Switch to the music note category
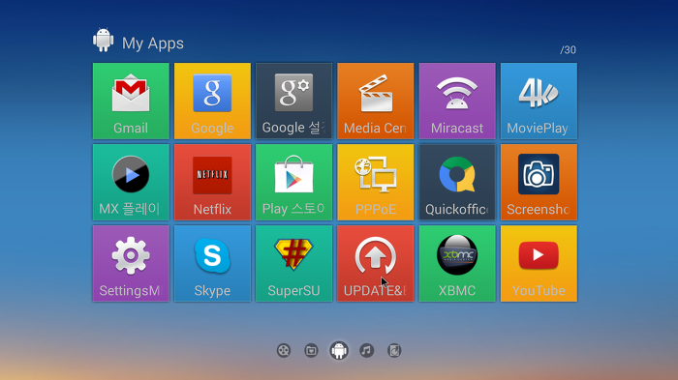Screen dimensions: 678x380 tap(367, 350)
